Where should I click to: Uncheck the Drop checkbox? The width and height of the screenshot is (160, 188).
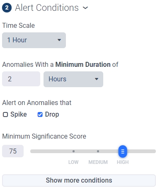pos(40,115)
